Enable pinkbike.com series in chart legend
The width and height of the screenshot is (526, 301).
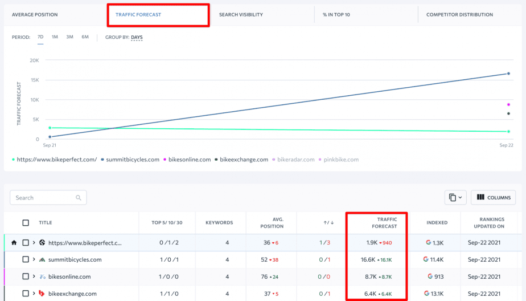coord(339,160)
